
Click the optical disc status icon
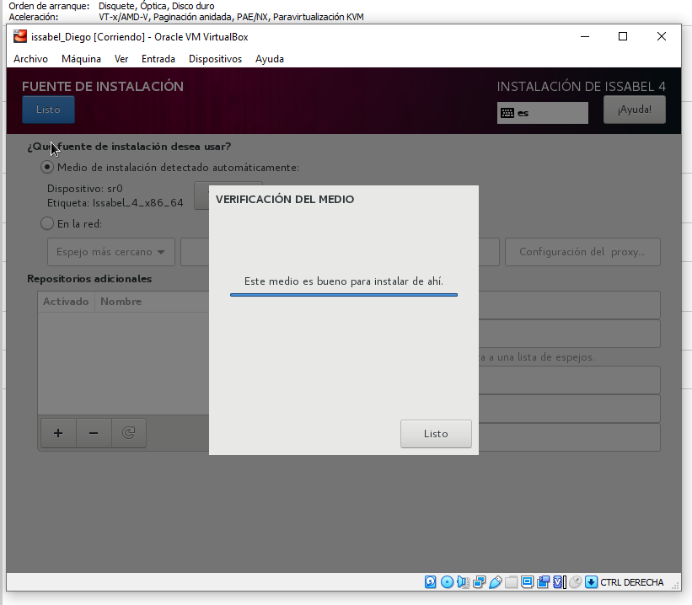(447, 582)
